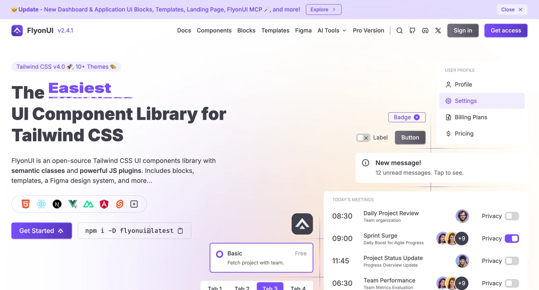
Task: Select the Next.js framework icon
Action: (x=57, y=204)
